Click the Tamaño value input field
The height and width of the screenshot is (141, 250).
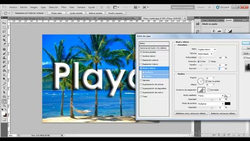pyautogui.click(x=221, y=65)
